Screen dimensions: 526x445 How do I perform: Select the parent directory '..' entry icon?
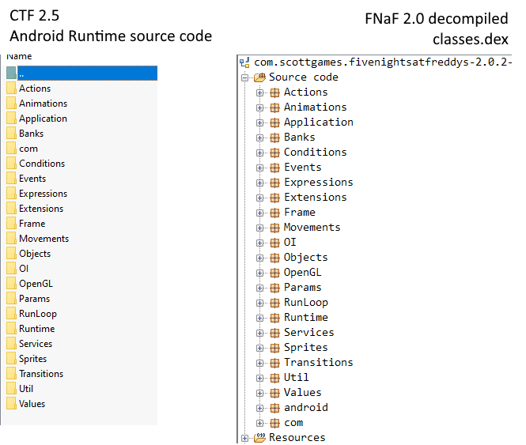[11, 73]
